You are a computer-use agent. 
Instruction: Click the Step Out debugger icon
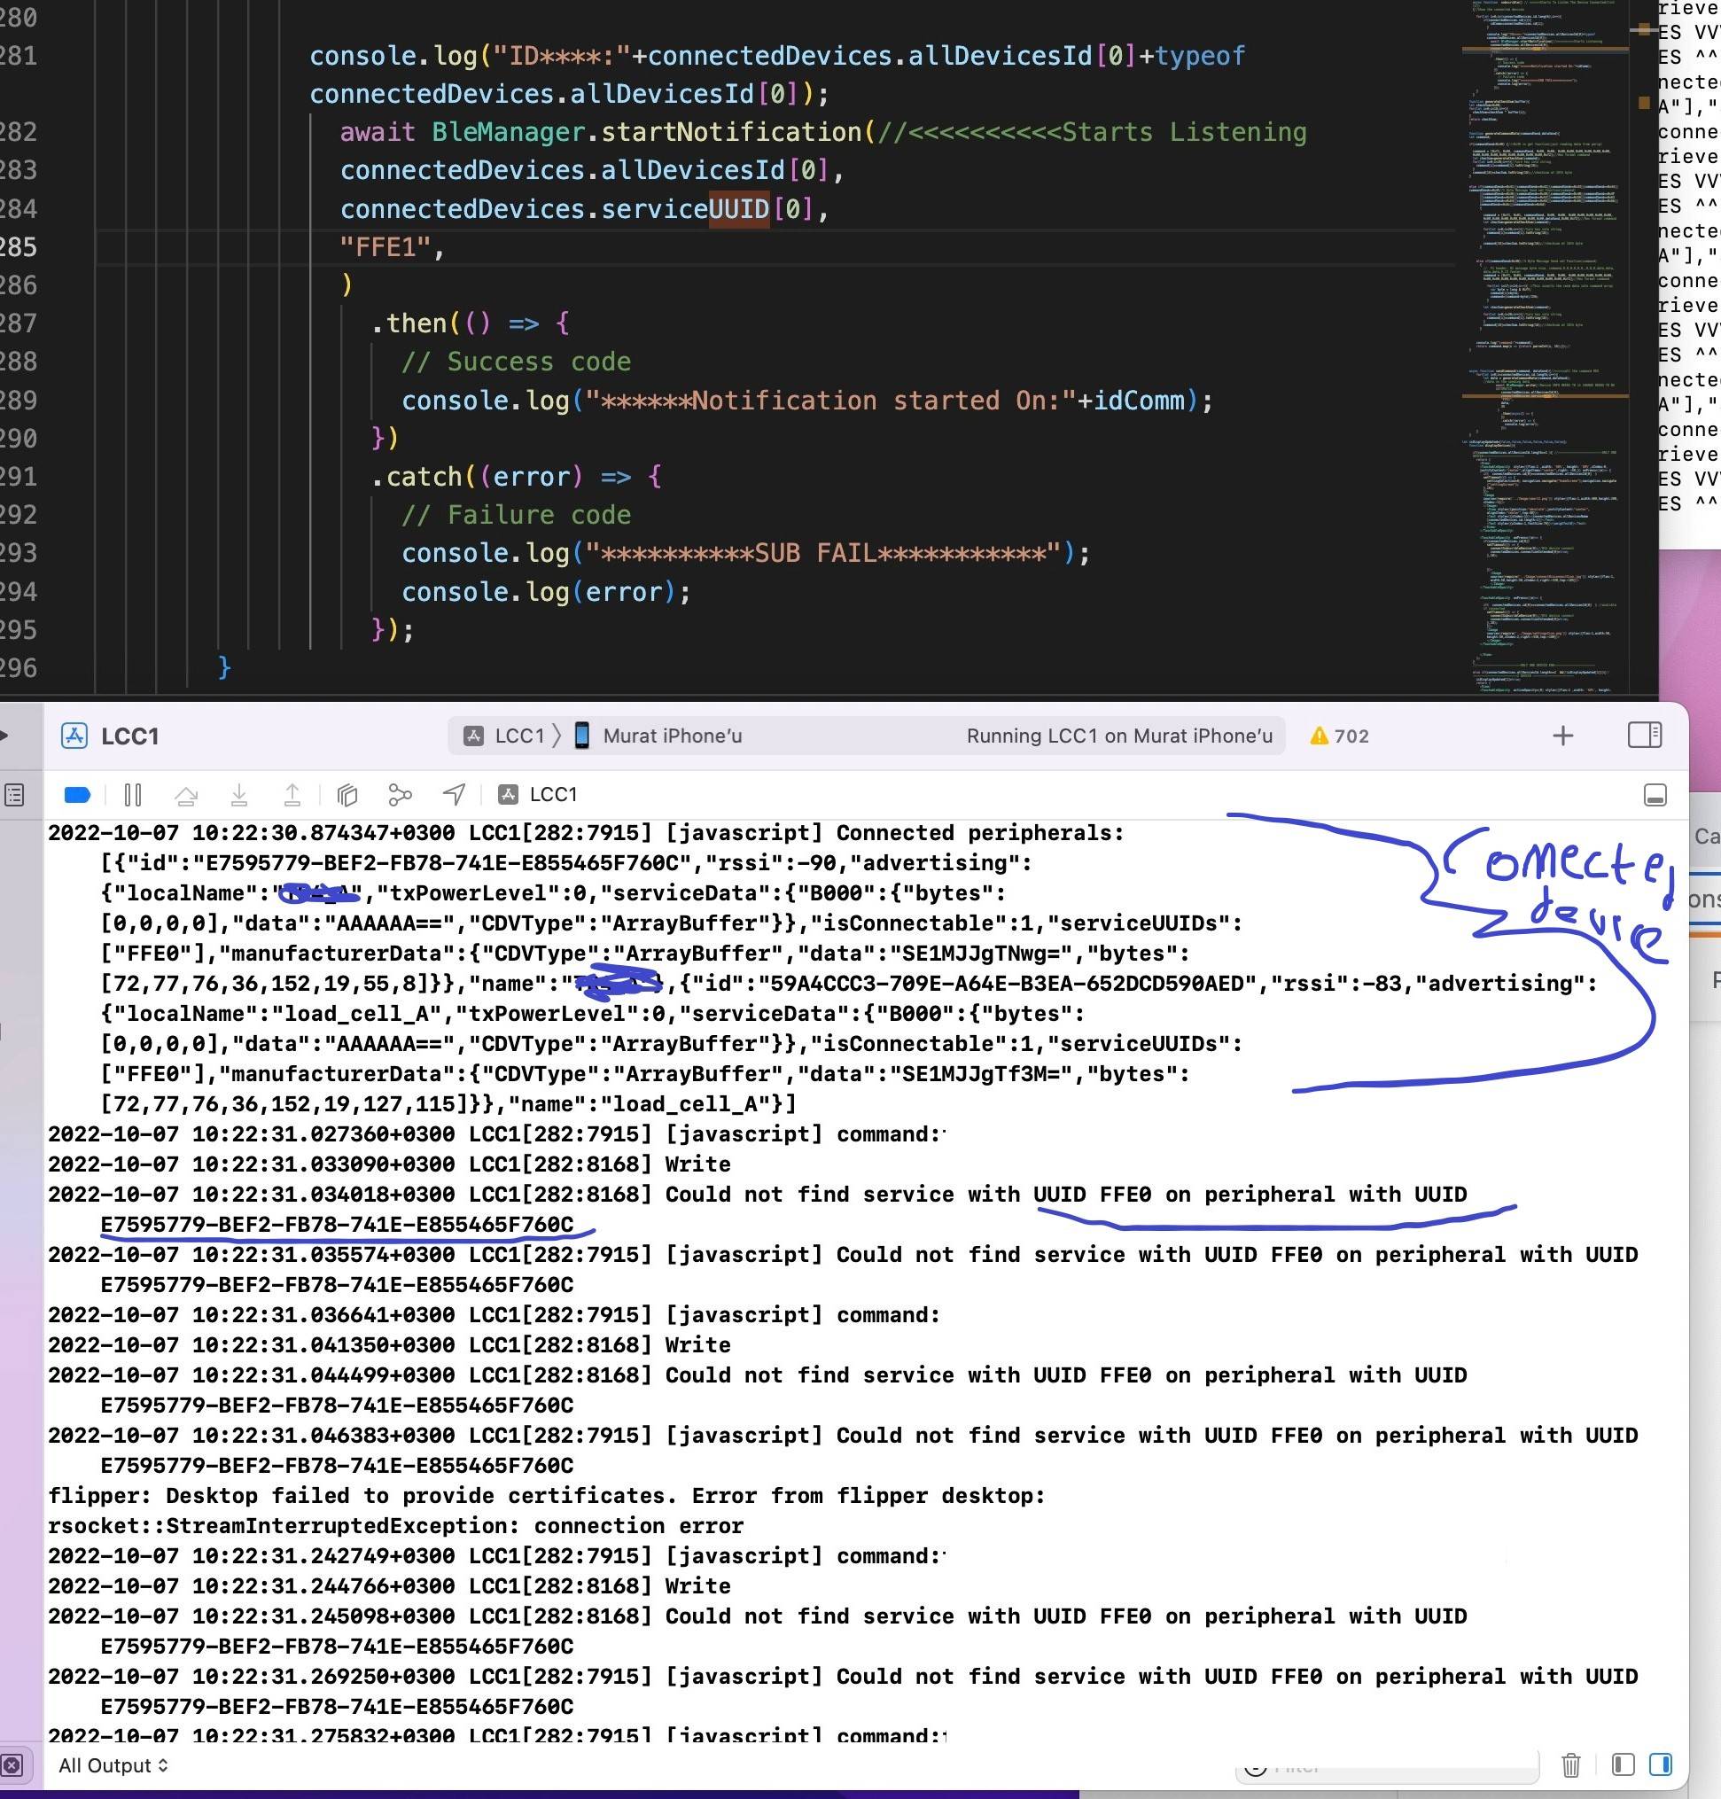(292, 794)
